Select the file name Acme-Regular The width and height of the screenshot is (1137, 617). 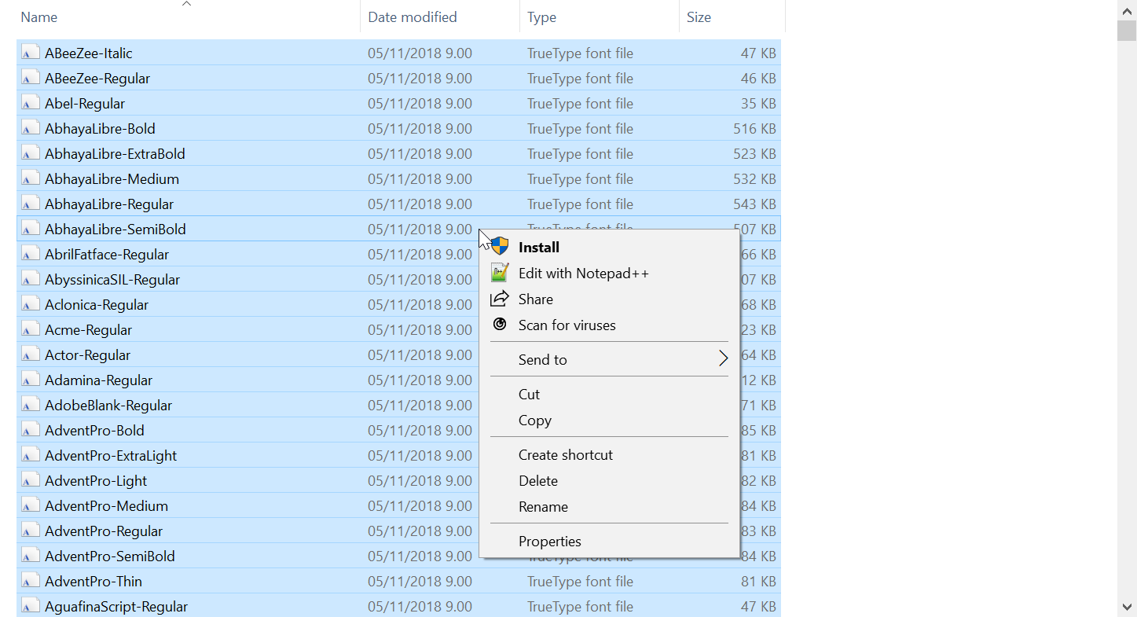(89, 330)
